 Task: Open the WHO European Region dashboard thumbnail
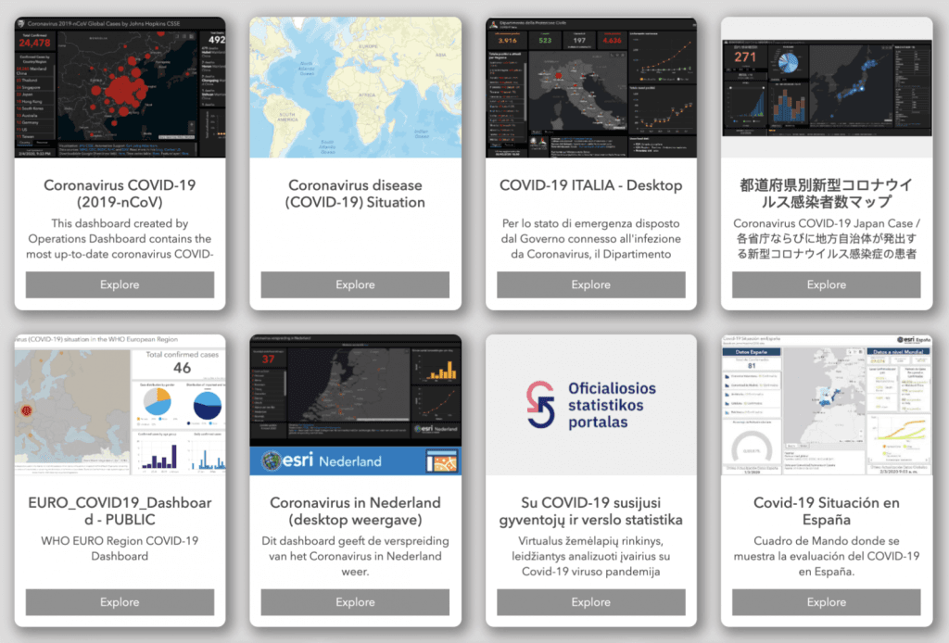click(120, 405)
